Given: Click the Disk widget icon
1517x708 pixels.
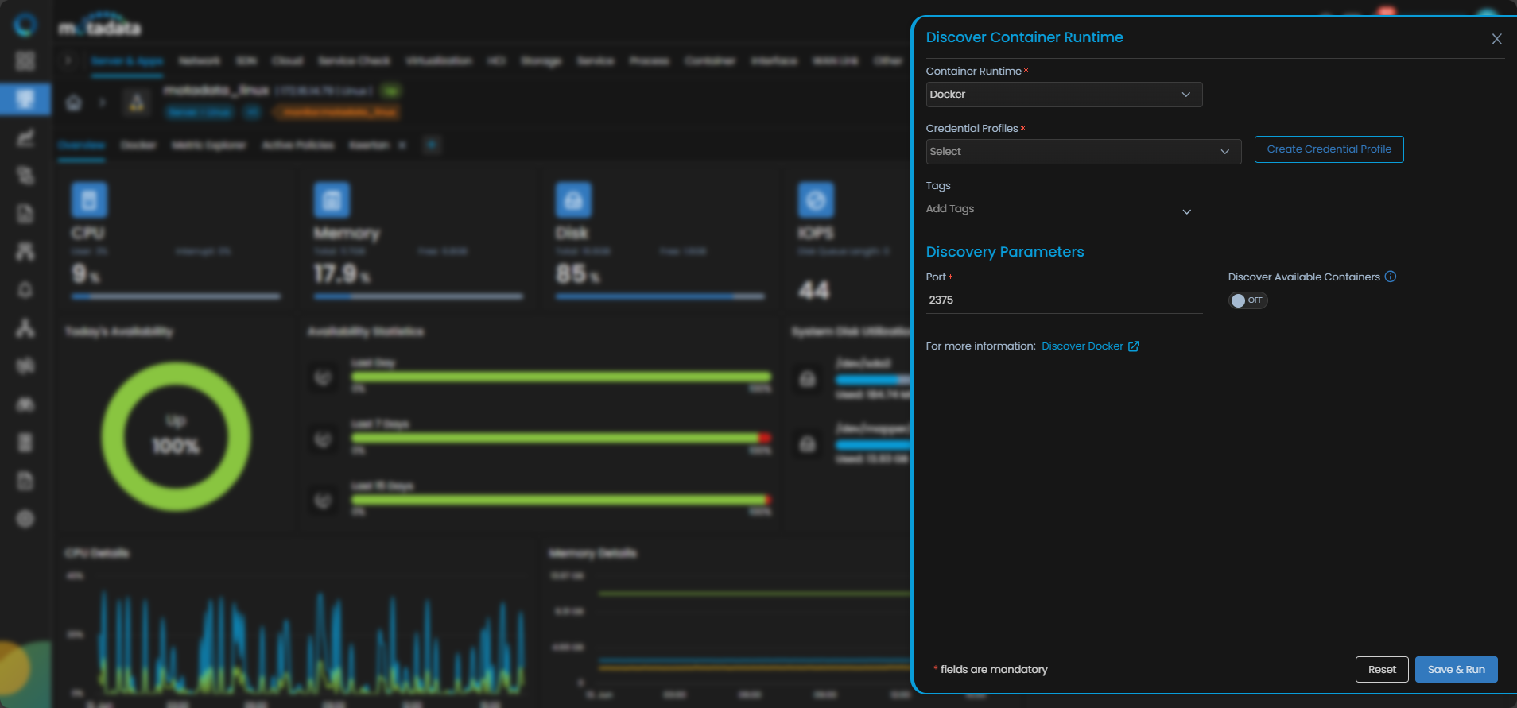Looking at the screenshot, I should pos(573,200).
